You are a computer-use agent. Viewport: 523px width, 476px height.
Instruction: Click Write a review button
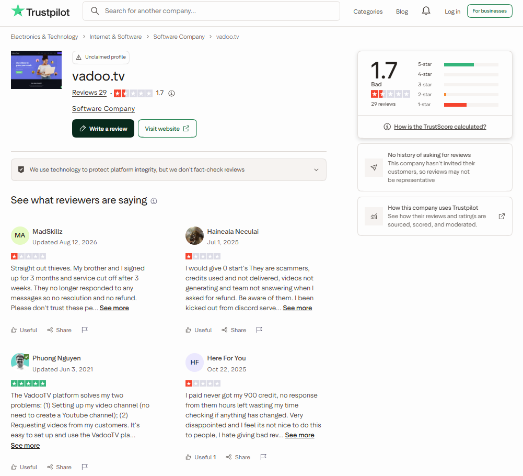[x=103, y=129]
